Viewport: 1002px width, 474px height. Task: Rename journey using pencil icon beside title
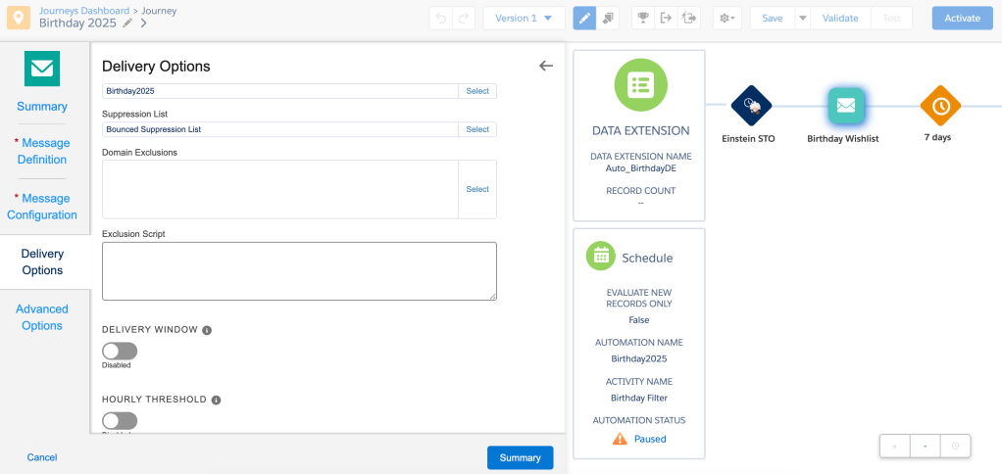pyautogui.click(x=127, y=24)
